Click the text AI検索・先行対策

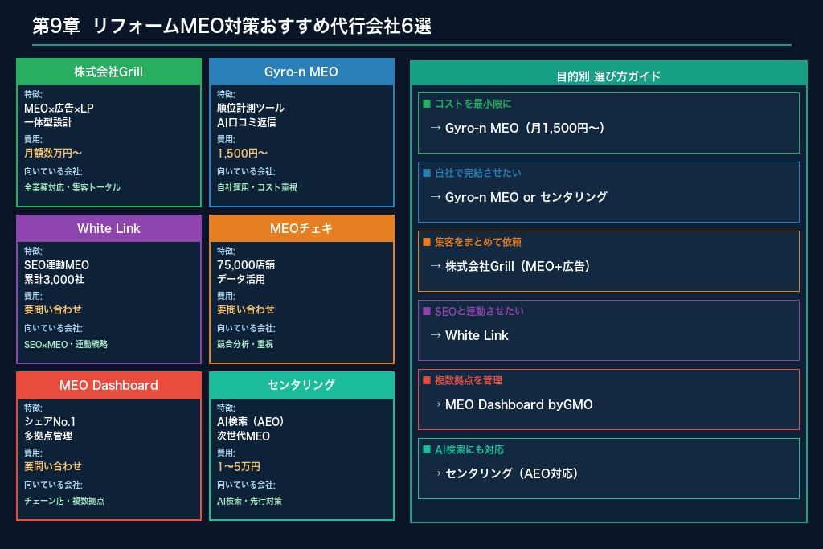pyautogui.click(x=249, y=502)
